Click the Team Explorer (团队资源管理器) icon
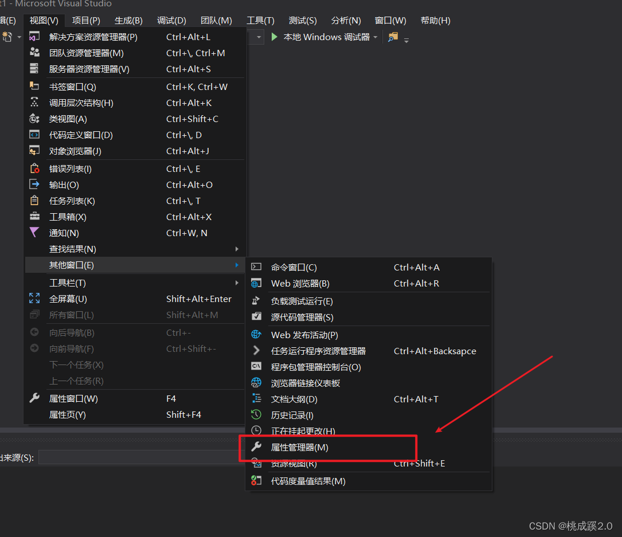 [34, 52]
